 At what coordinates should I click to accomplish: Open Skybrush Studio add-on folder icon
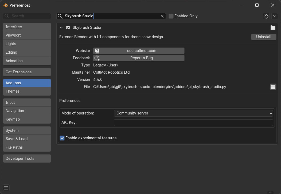tap(273, 27)
